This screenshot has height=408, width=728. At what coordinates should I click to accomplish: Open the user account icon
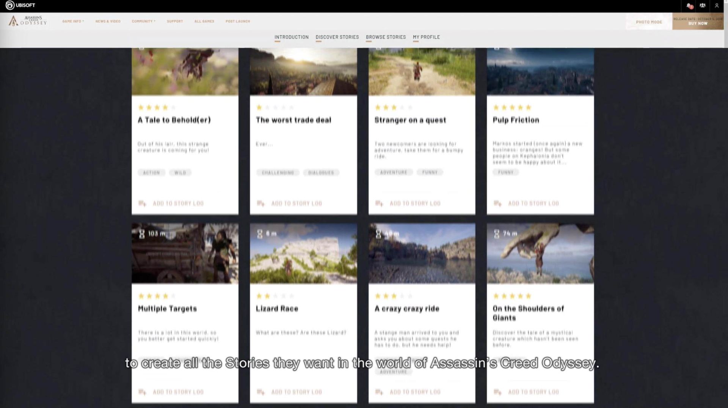tap(717, 6)
